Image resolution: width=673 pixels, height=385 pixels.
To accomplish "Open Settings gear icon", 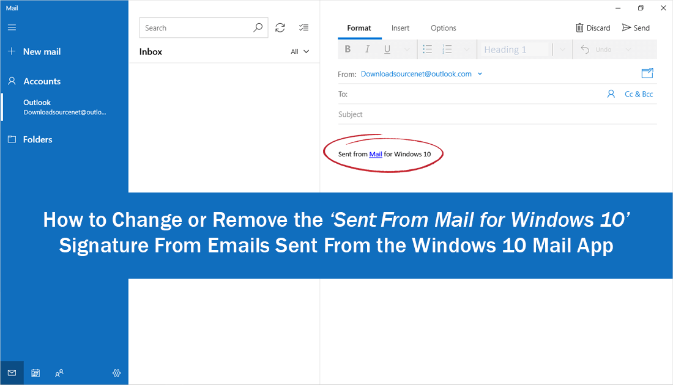I will (x=116, y=373).
